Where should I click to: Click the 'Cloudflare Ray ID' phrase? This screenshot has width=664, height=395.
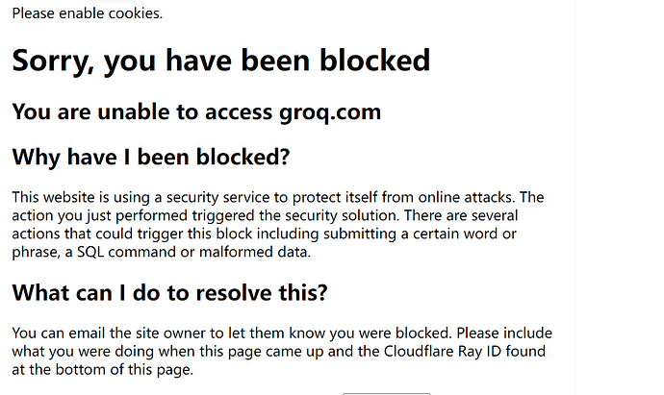[443, 352]
